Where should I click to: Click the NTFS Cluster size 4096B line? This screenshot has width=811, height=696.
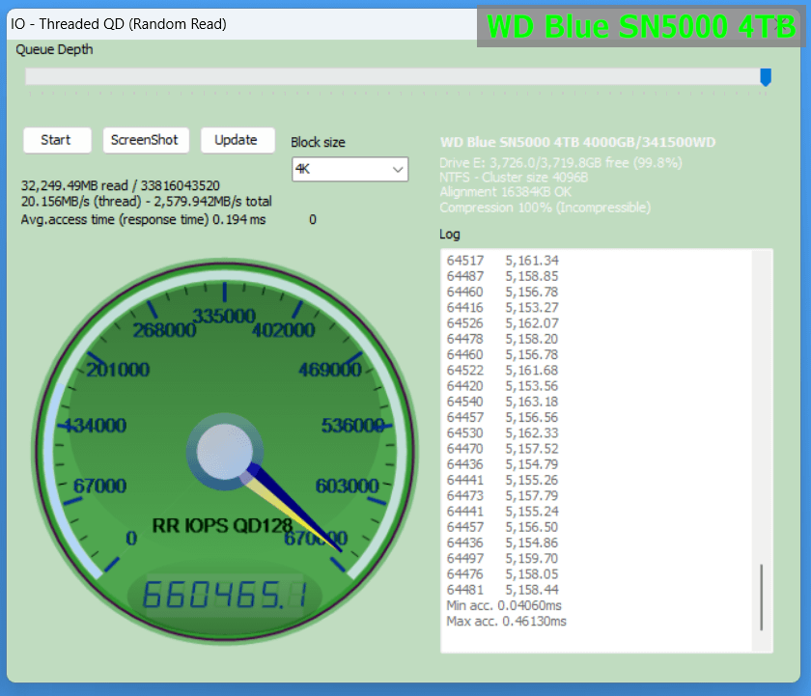(514, 178)
